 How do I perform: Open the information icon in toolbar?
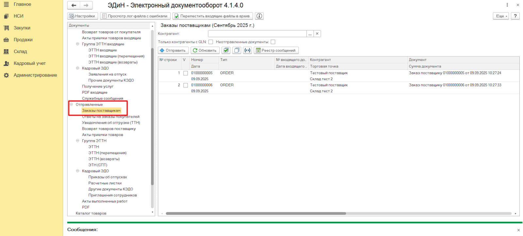[x=259, y=16]
